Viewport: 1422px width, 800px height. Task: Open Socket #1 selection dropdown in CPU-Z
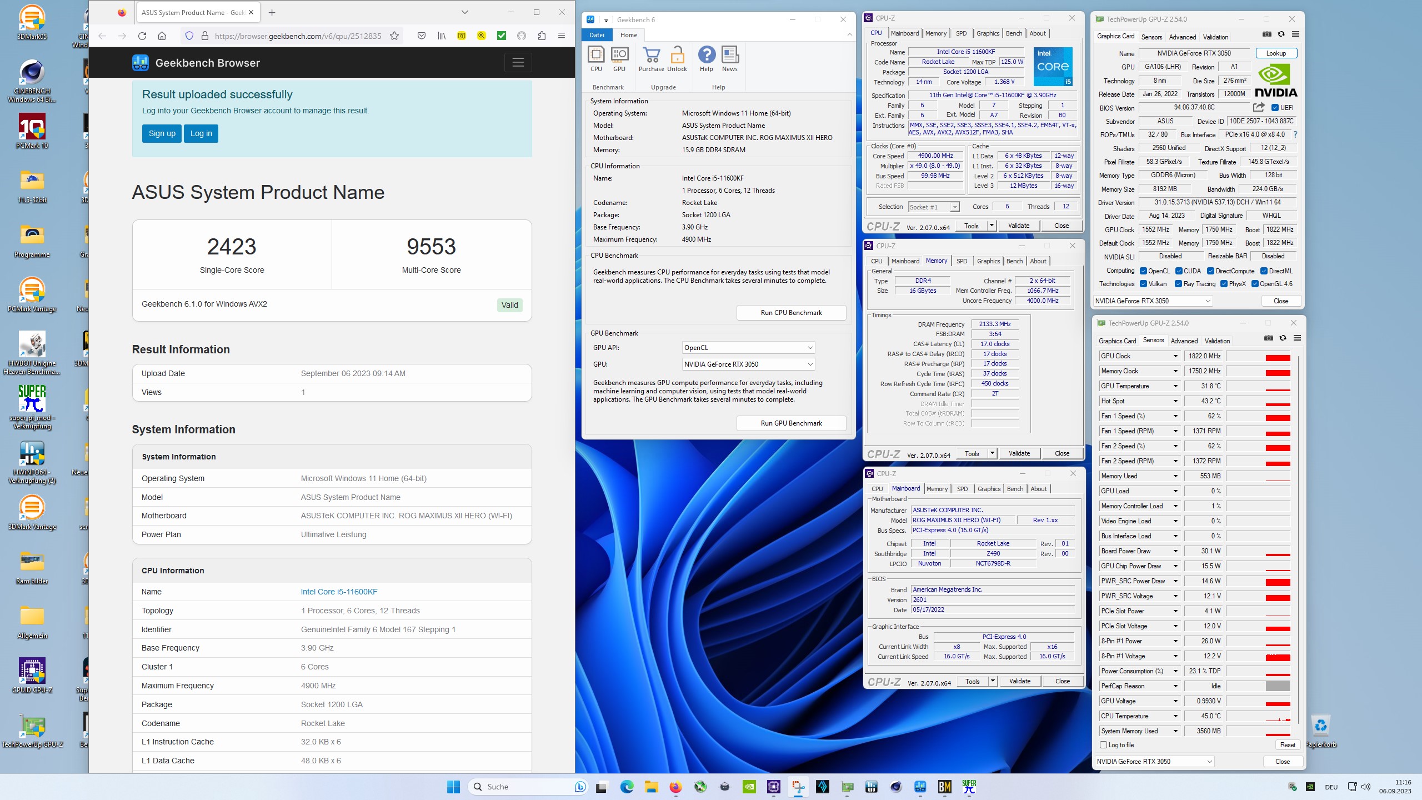(934, 207)
